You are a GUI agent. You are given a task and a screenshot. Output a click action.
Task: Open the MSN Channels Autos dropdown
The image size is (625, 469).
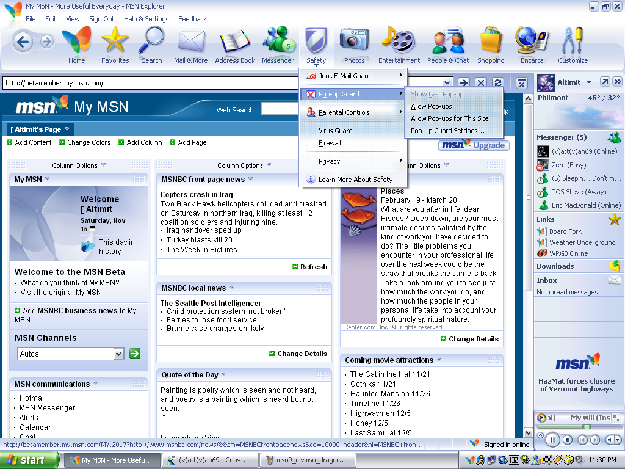[x=119, y=354]
